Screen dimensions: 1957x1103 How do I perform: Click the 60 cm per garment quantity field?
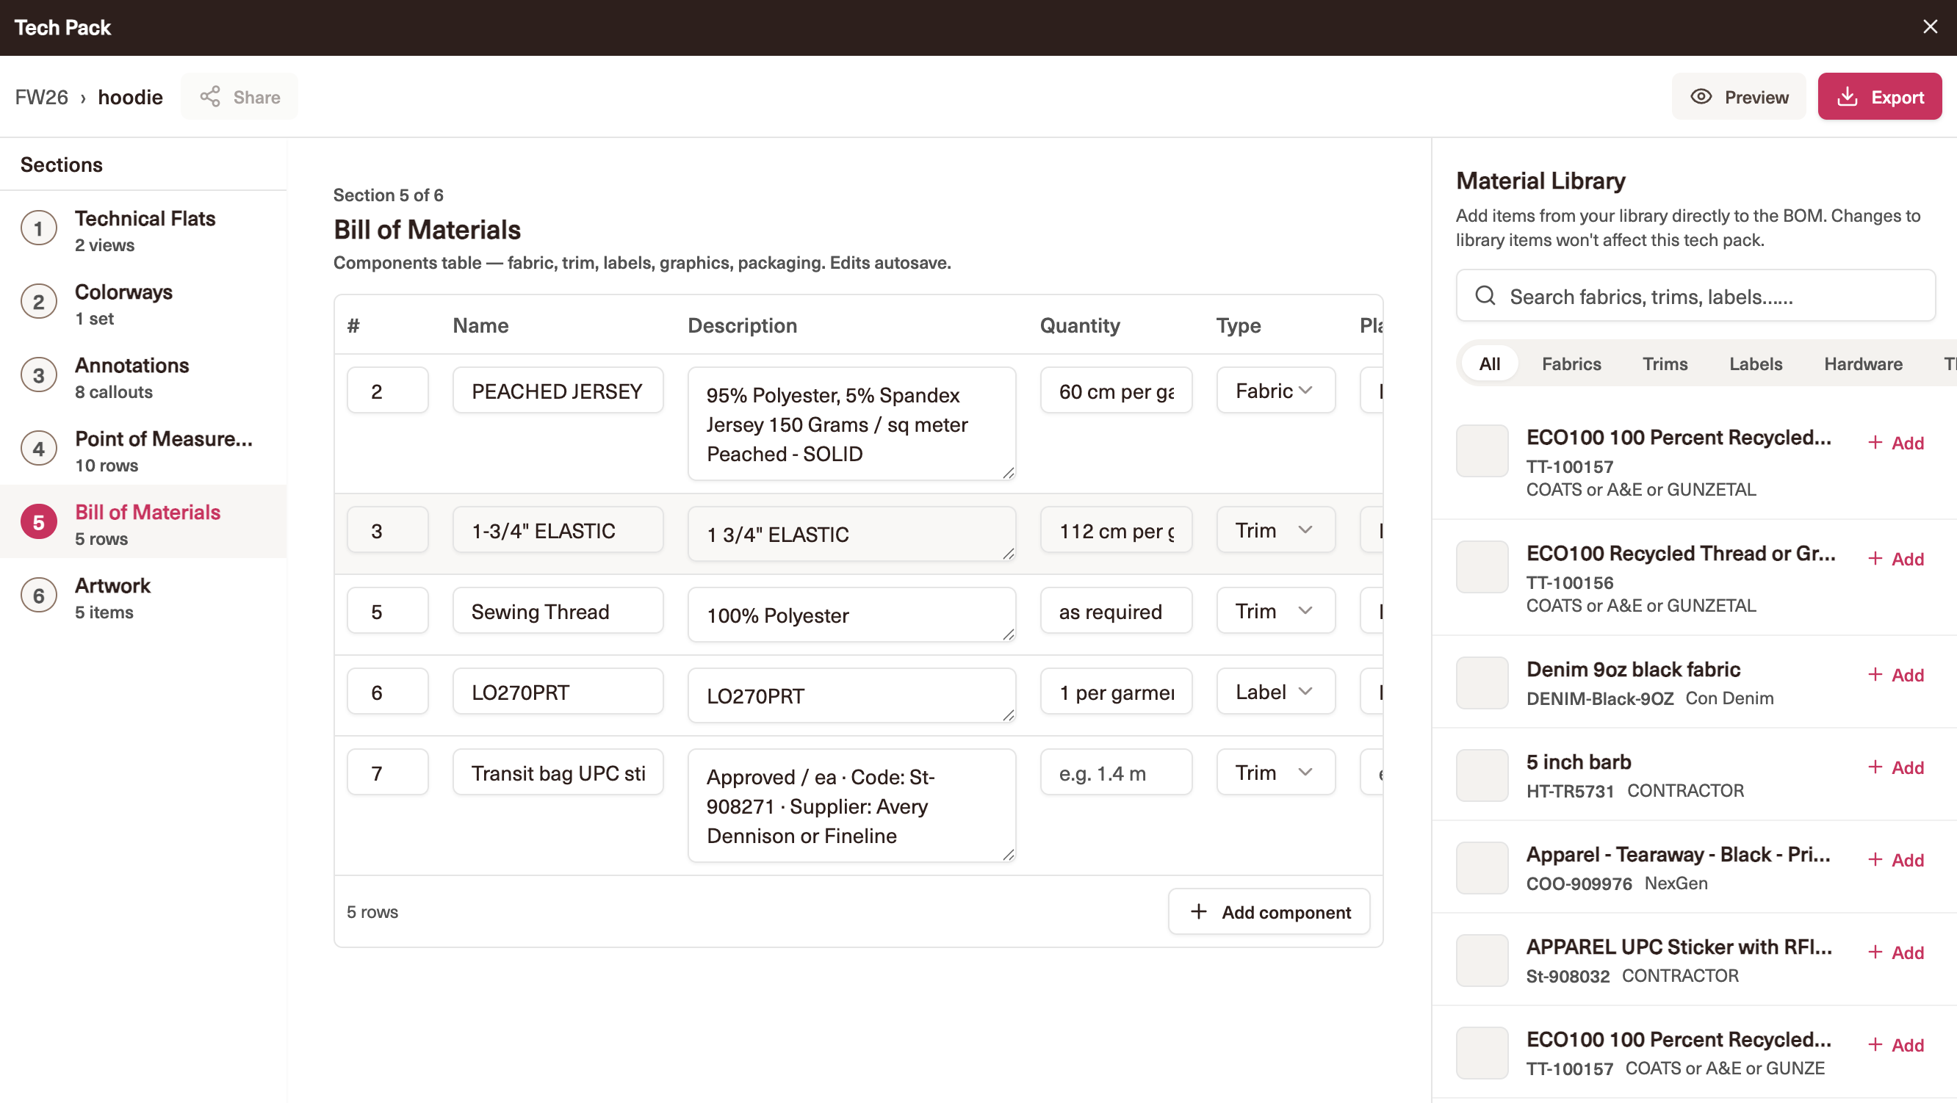tap(1116, 391)
